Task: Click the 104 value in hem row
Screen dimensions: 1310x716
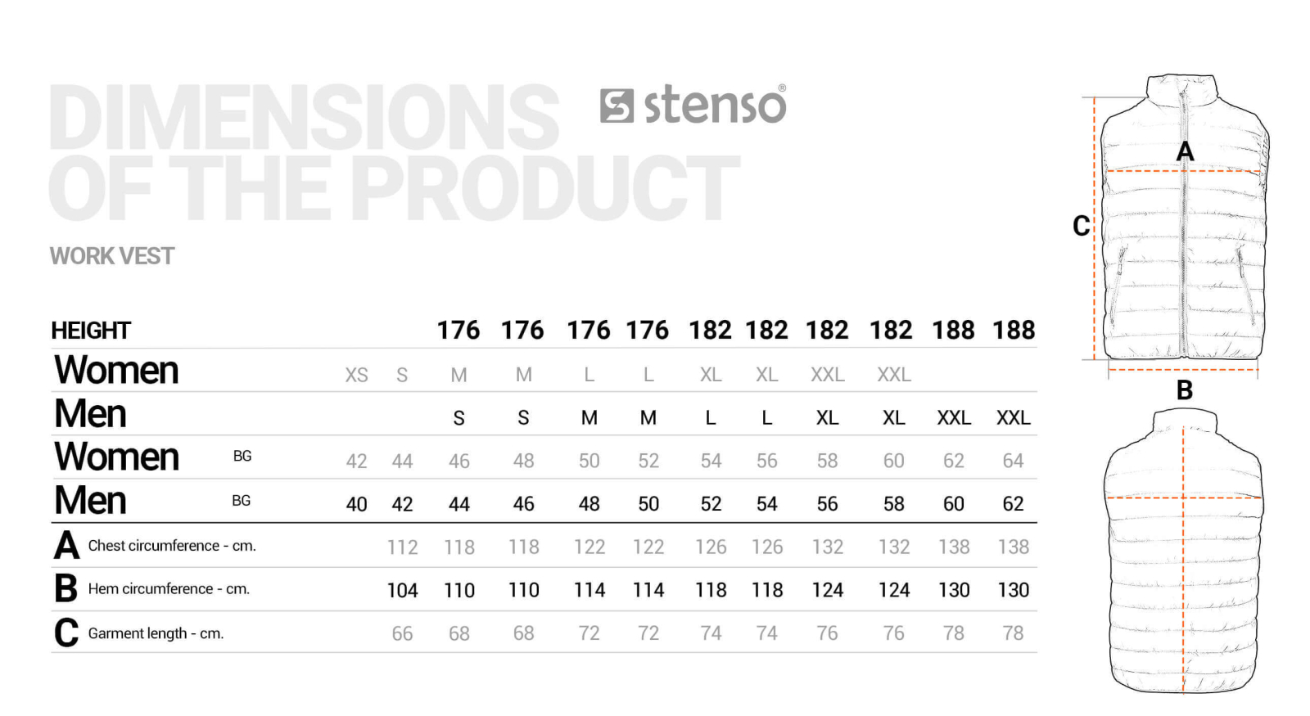Action: point(402,590)
